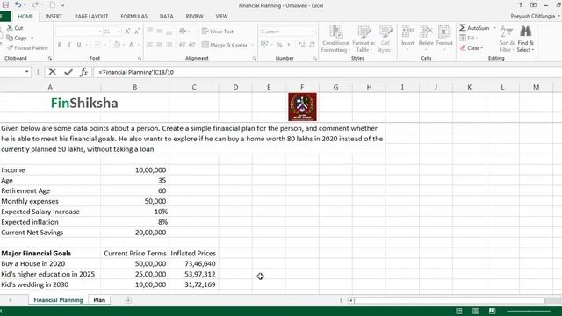
Task: Click the Save icon in the quick access toolbar
Action: 6,5
